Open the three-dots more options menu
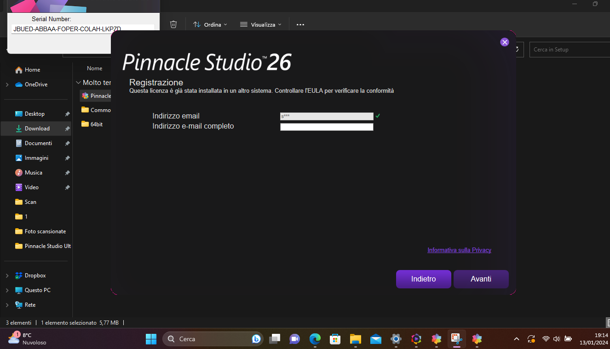Screen dimensions: 610x349 click(300, 24)
